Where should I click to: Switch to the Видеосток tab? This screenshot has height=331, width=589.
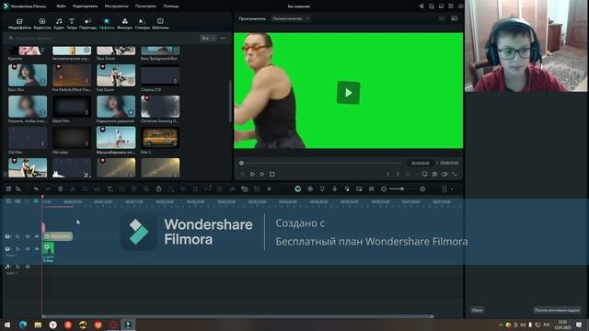(42, 24)
